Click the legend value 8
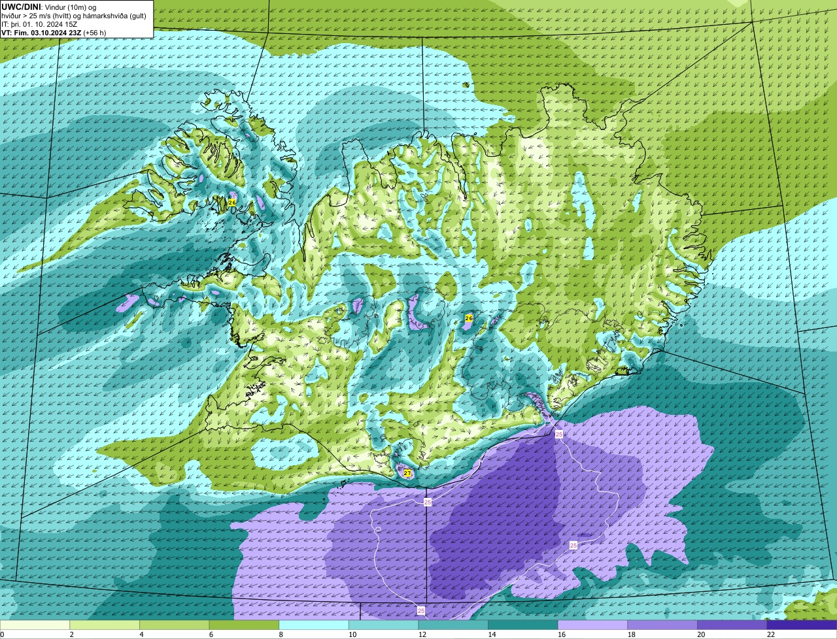The image size is (837, 639). pos(281,634)
